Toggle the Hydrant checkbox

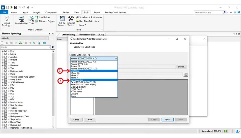click(x=6, y=60)
